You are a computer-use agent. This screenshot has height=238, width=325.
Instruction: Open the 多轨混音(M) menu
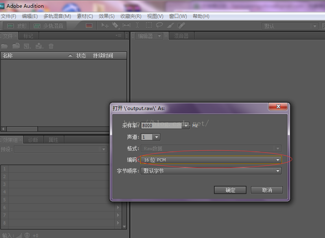57,16
